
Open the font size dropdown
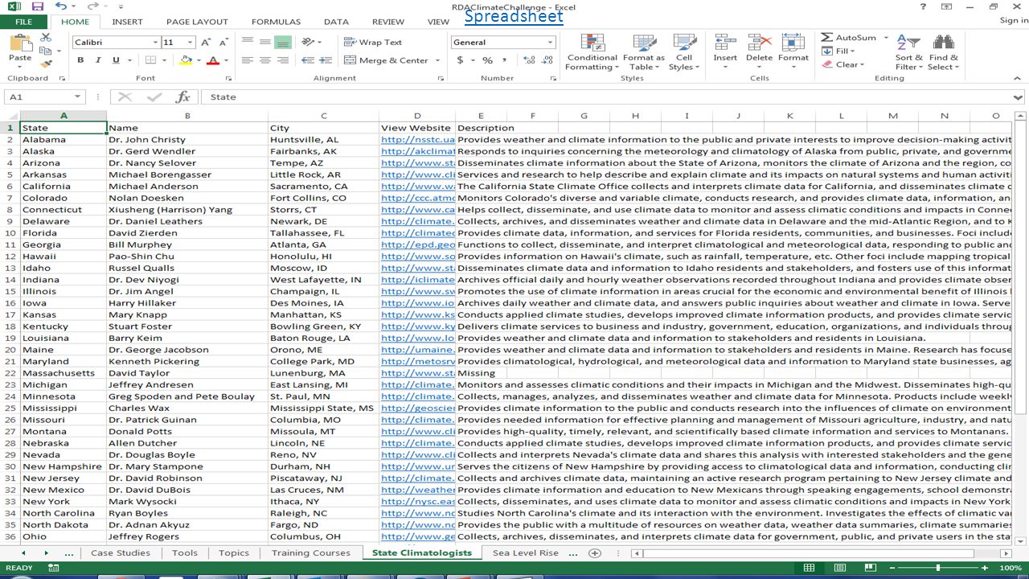tap(191, 42)
